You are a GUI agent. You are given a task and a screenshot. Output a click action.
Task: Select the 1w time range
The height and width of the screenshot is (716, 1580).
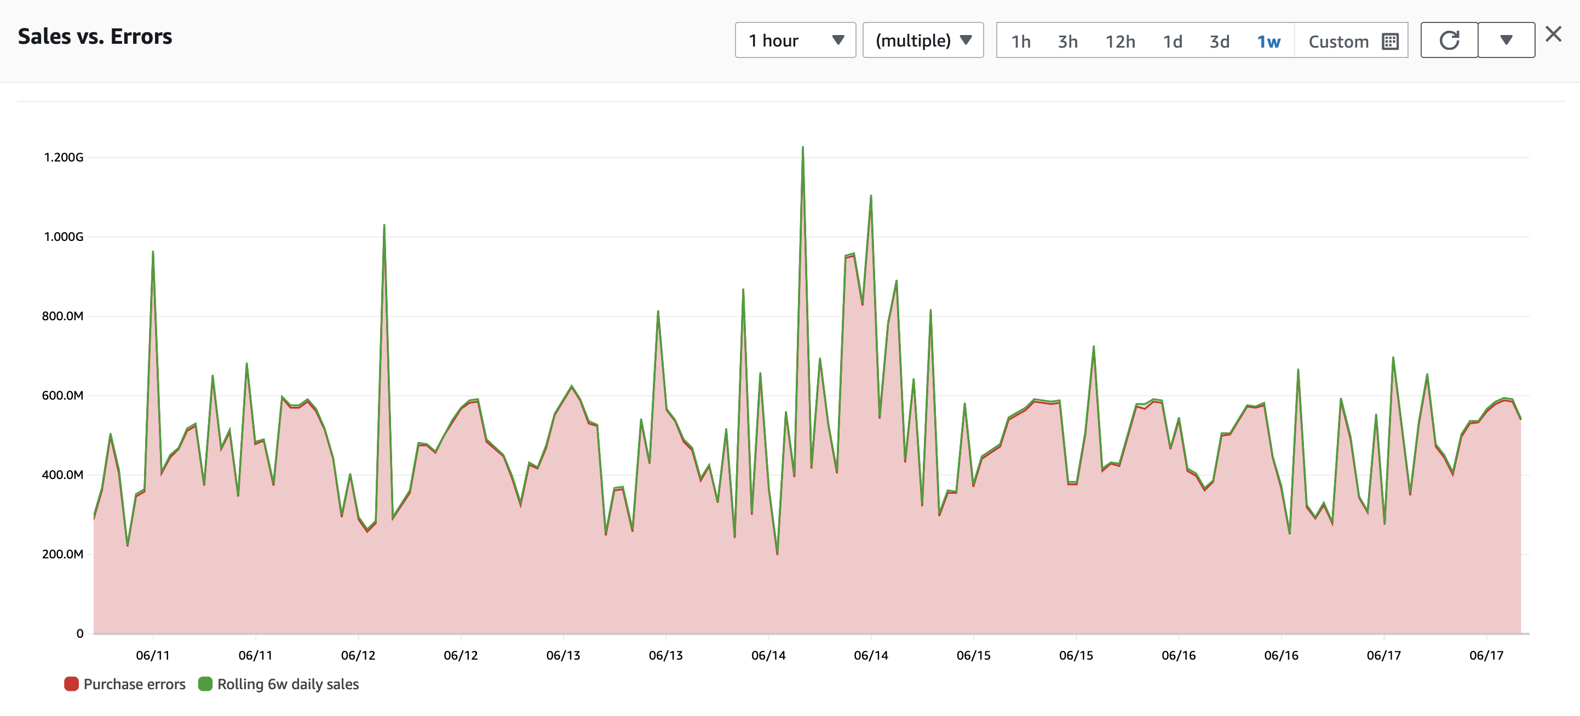tap(1268, 42)
